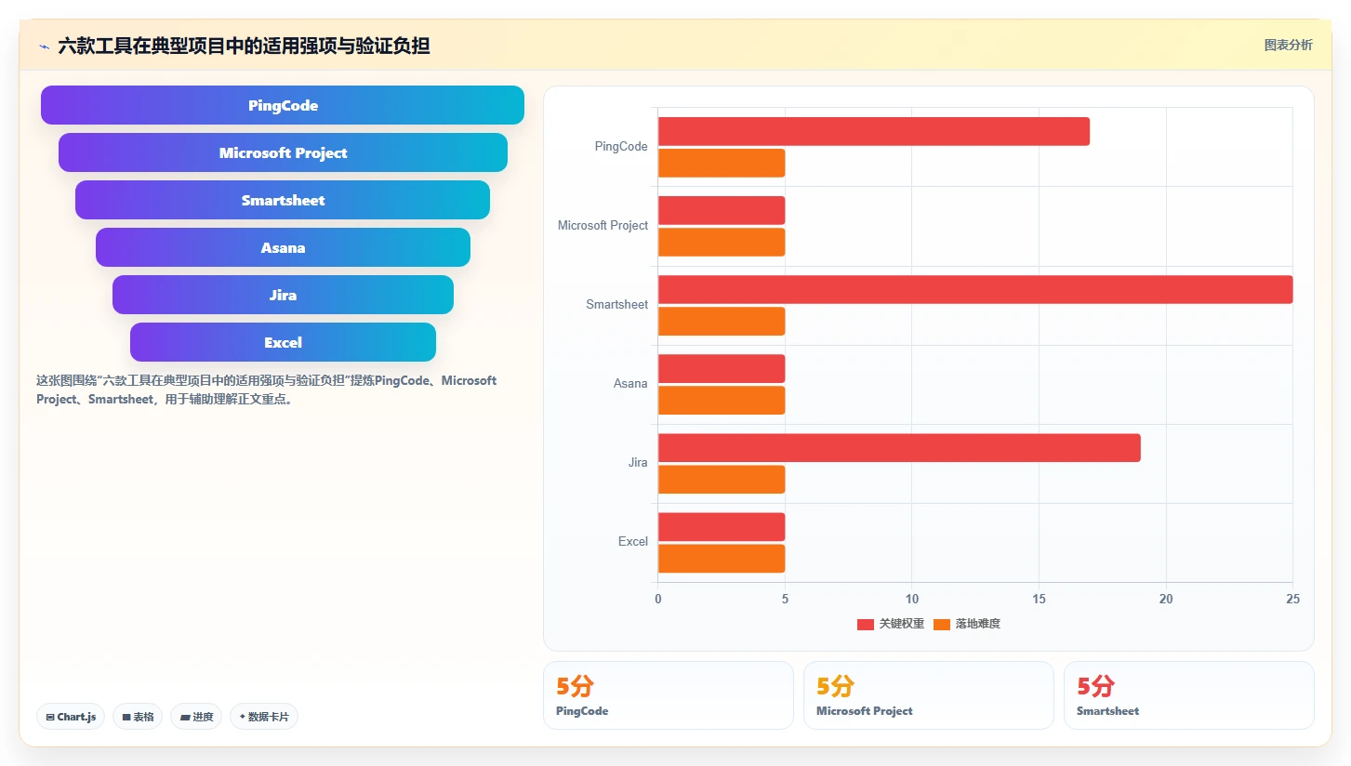This screenshot has height=766, width=1351.
Task: Select the Jira funnel stage
Action: (283, 295)
